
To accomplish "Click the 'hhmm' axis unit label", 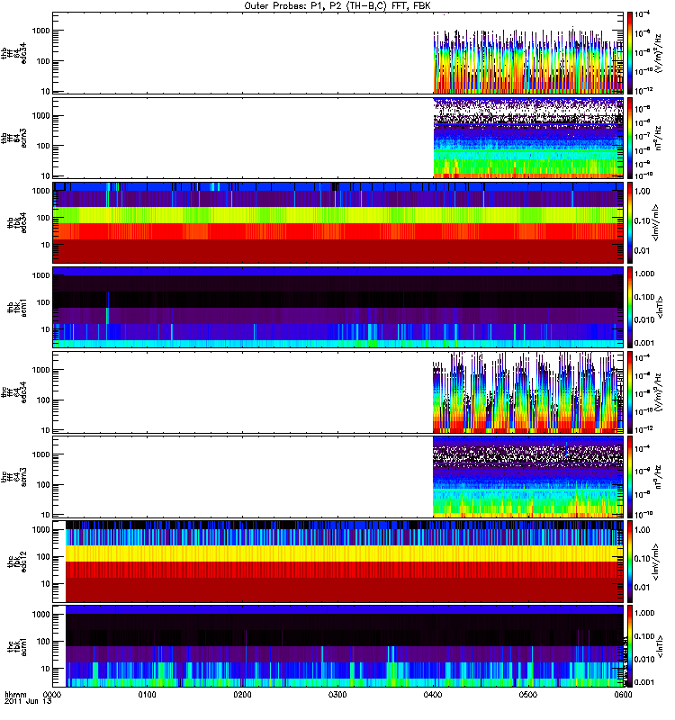I will [x=15, y=695].
